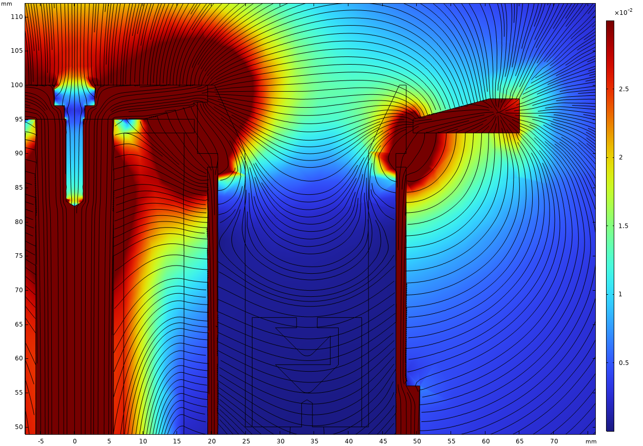Click the 85 tick on the y-axis
Image resolution: width=643 pixels, height=446 pixels.
click(19, 188)
